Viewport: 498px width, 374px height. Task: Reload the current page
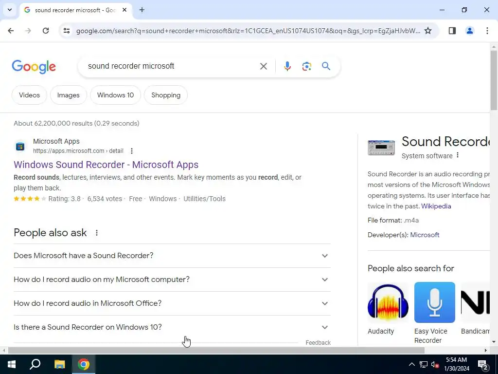pyautogui.click(x=46, y=31)
